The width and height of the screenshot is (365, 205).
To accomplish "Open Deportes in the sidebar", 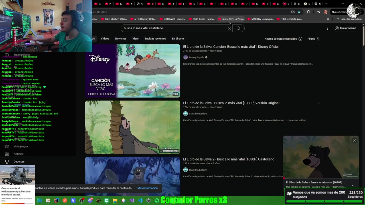I will pos(19,161).
